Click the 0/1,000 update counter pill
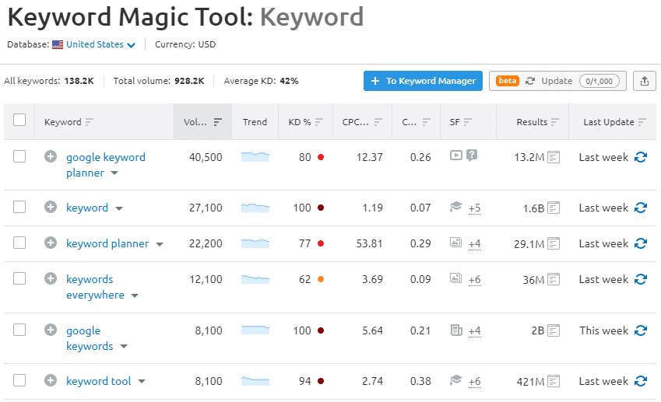661x402 pixels. point(599,81)
